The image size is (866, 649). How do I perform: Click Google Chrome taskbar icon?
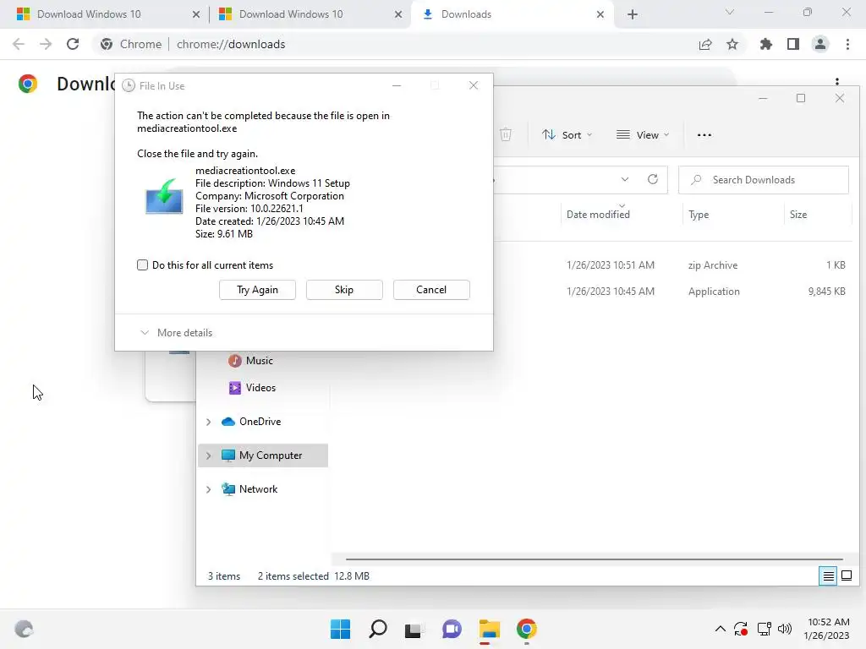(x=526, y=629)
